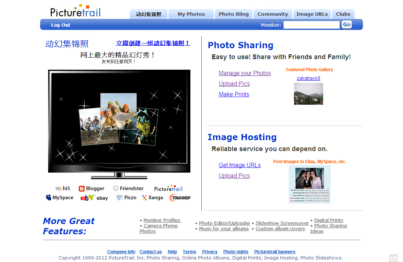Open the Photo Editor/Uploader link
The width and height of the screenshot is (403, 262).
(x=224, y=223)
